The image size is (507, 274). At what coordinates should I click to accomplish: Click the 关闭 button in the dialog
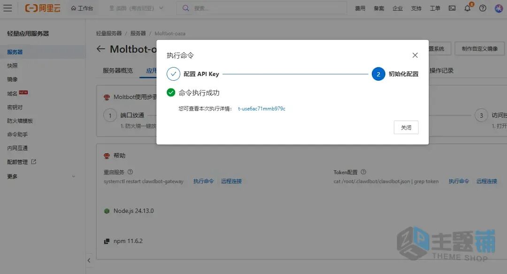406,127
